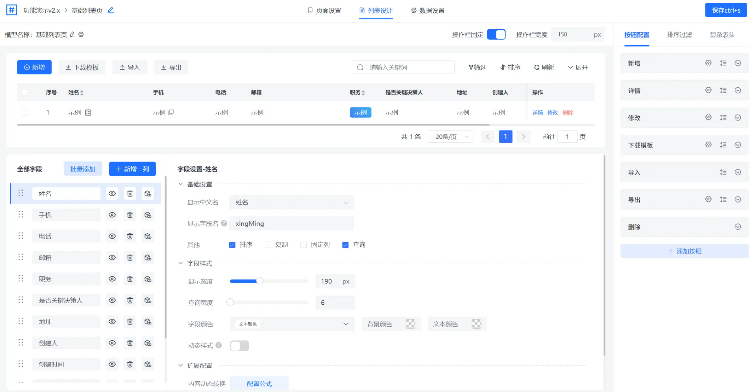This screenshot has width=750, height=392.
Task: Click the edit pencil beside 基础列表页 breadcrumb
Action: click(110, 10)
